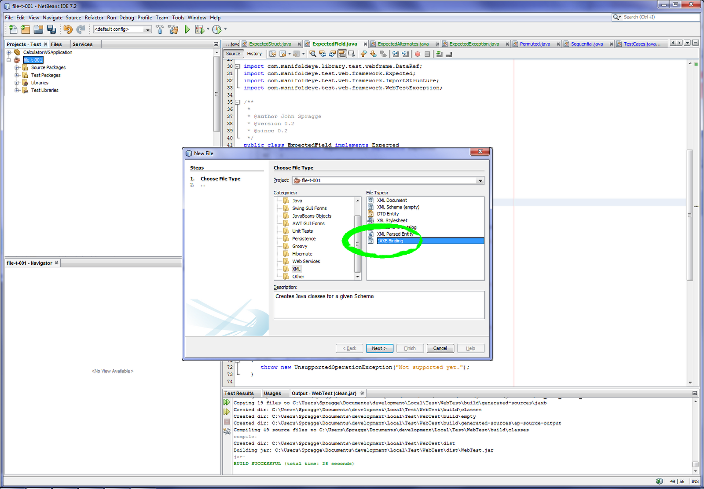Click the Redo arrow icon
Screen dimensions: 704x489
(x=81, y=29)
